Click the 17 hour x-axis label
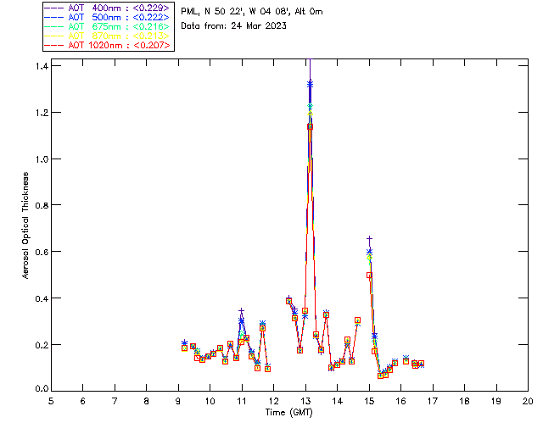This screenshot has height=434, width=543. (x=433, y=401)
